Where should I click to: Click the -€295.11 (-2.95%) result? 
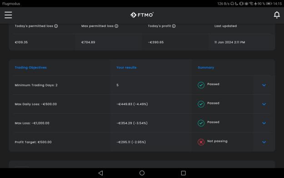(x=131, y=142)
